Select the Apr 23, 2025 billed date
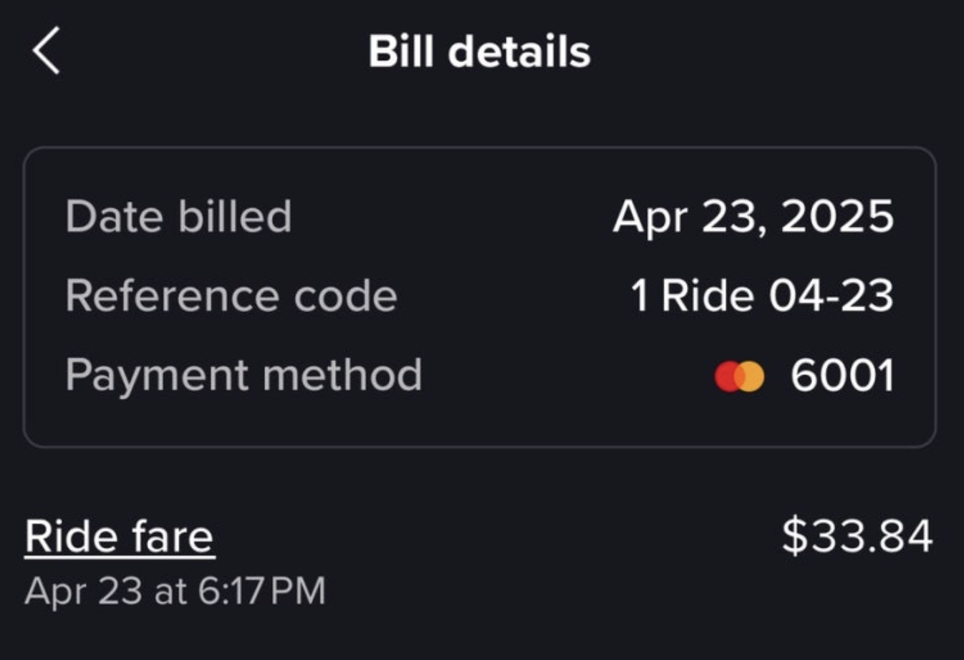This screenshot has width=964, height=660. click(x=753, y=216)
